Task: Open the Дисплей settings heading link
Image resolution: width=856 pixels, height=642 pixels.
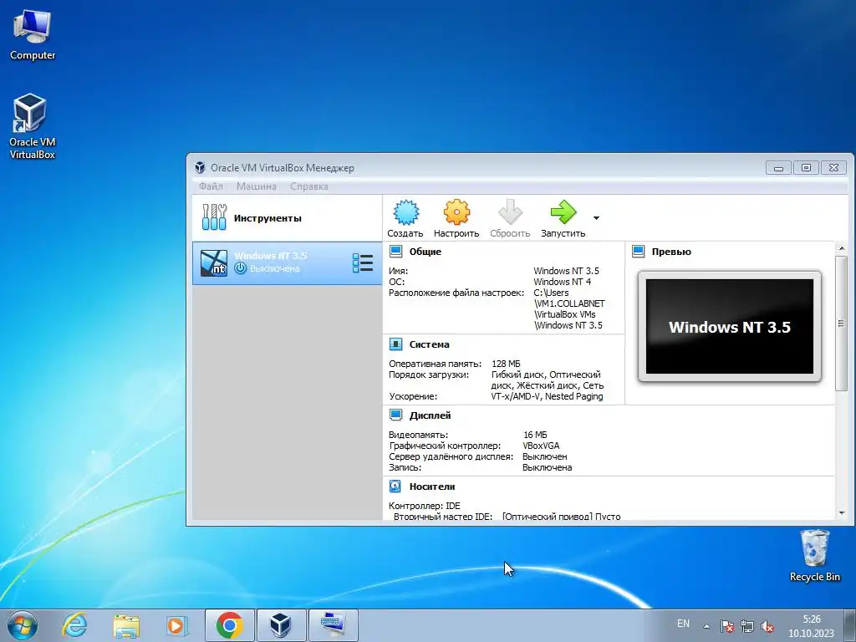Action: click(x=431, y=415)
